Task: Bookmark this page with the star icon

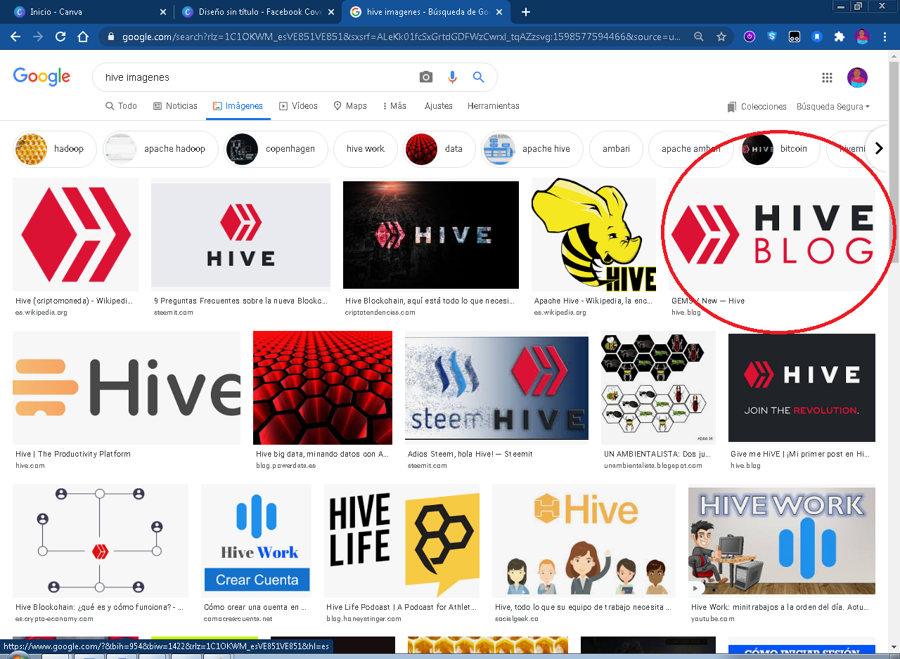Action: tap(721, 37)
